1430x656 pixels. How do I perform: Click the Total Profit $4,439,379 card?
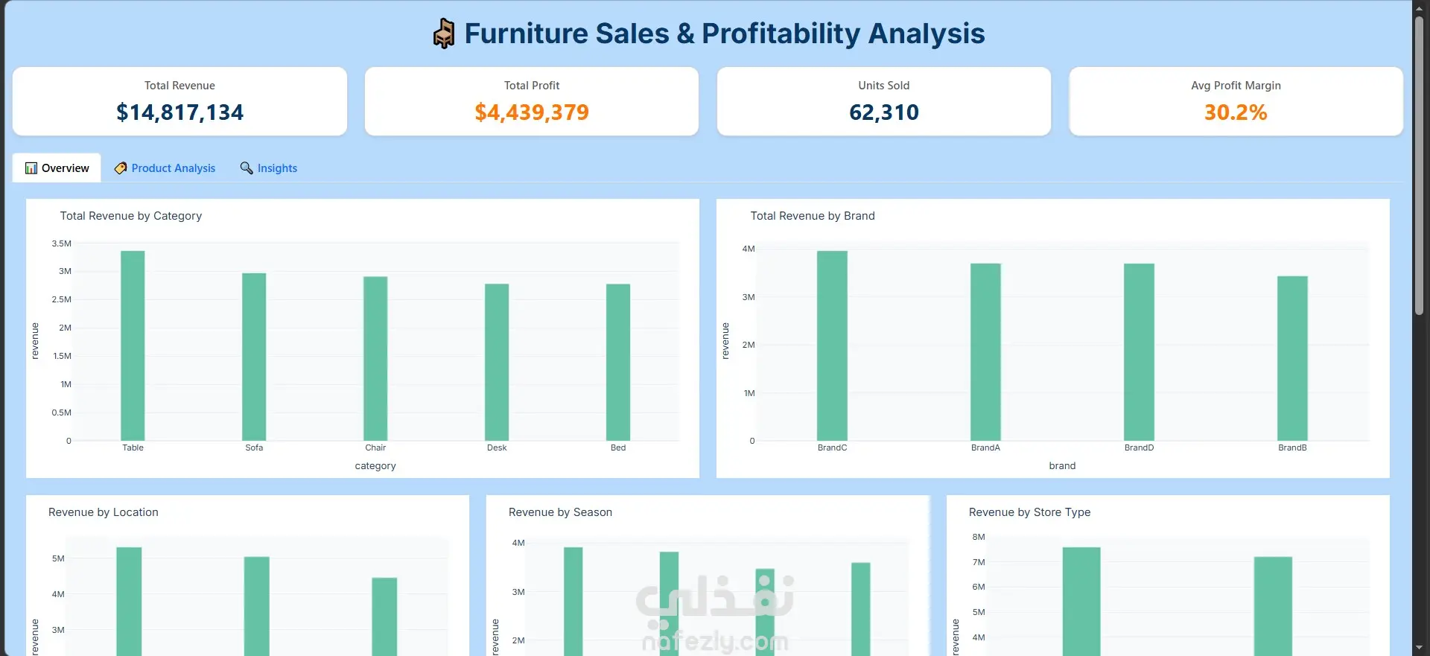(x=532, y=101)
